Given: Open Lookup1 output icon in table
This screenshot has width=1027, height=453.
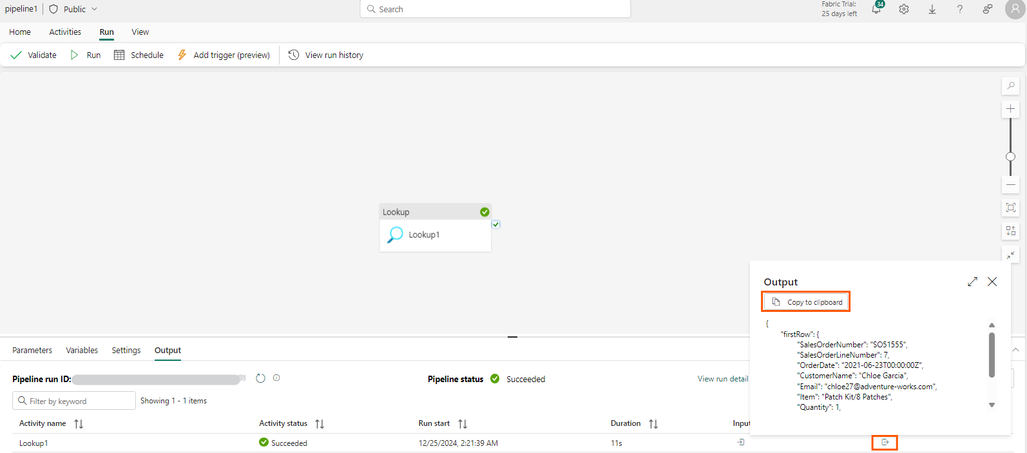Looking at the screenshot, I should pyautogui.click(x=885, y=443).
